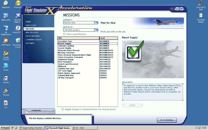The height and width of the screenshot is (130, 208).
Task: Select Telluride Landing mission
Action: pyautogui.click(x=87, y=46)
